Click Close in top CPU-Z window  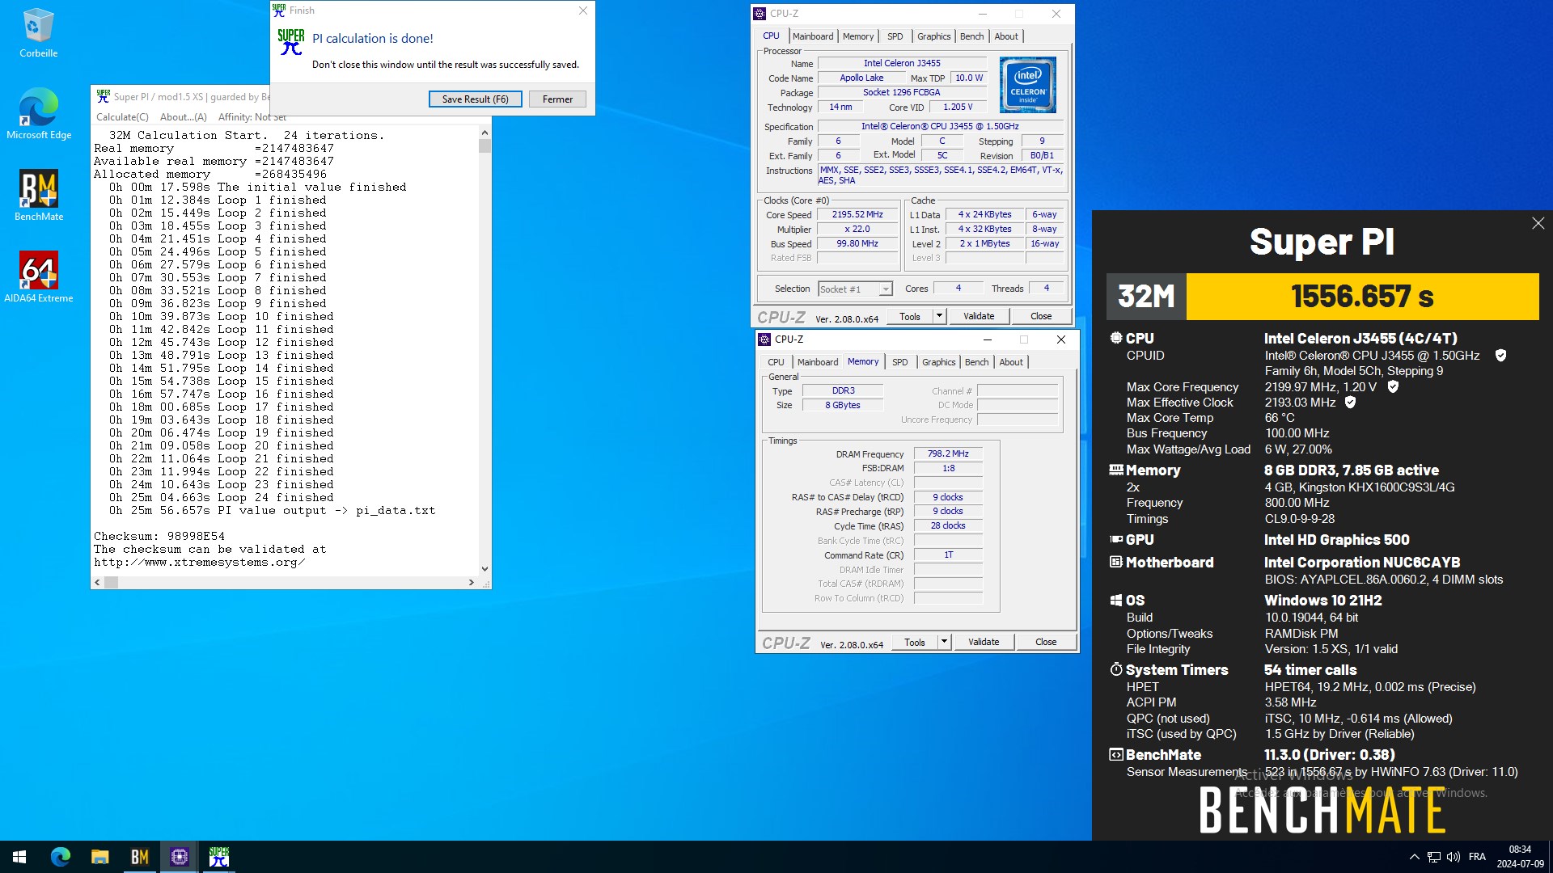(1041, 316)
